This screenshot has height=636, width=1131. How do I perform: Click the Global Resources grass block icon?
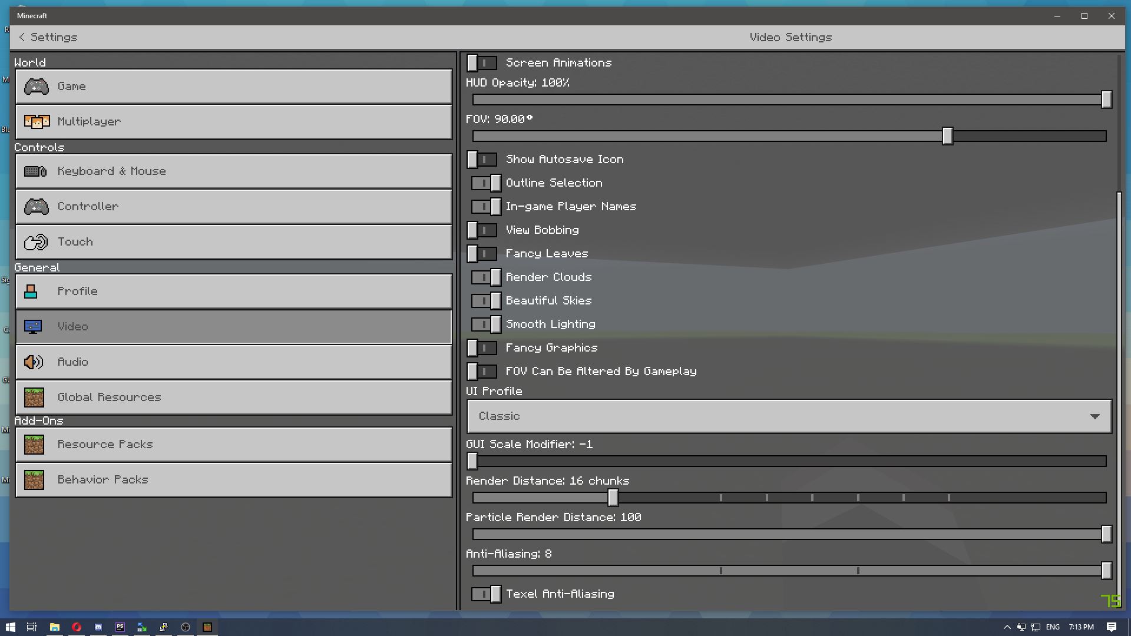(34, 397)
